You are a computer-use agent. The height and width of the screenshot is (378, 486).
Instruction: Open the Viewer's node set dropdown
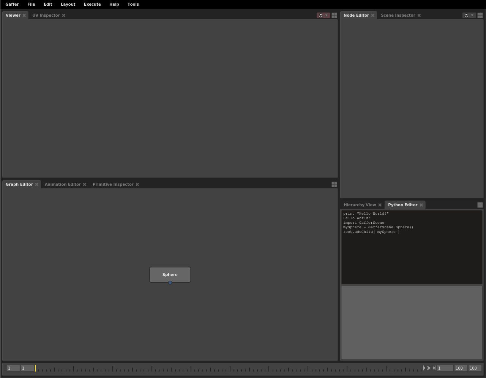click(323, 16)
